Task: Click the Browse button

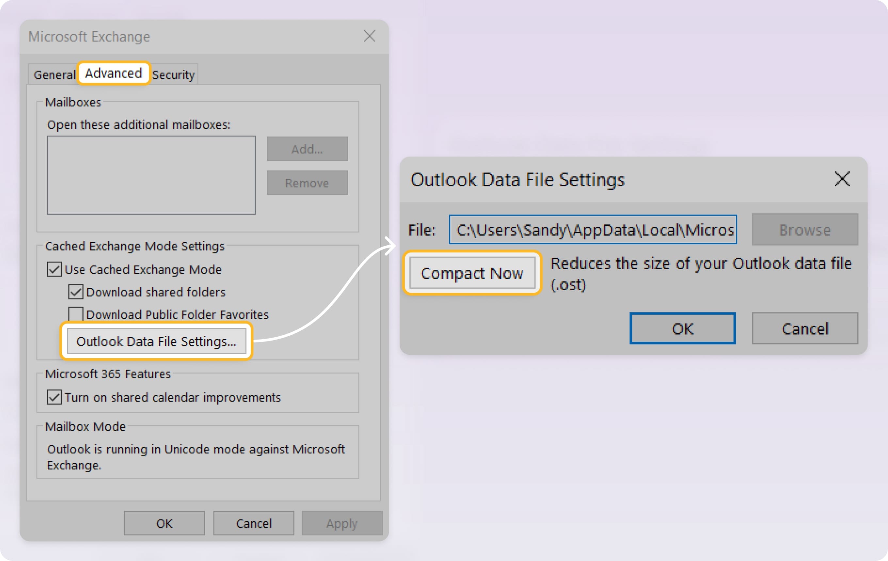Action: 805,230
